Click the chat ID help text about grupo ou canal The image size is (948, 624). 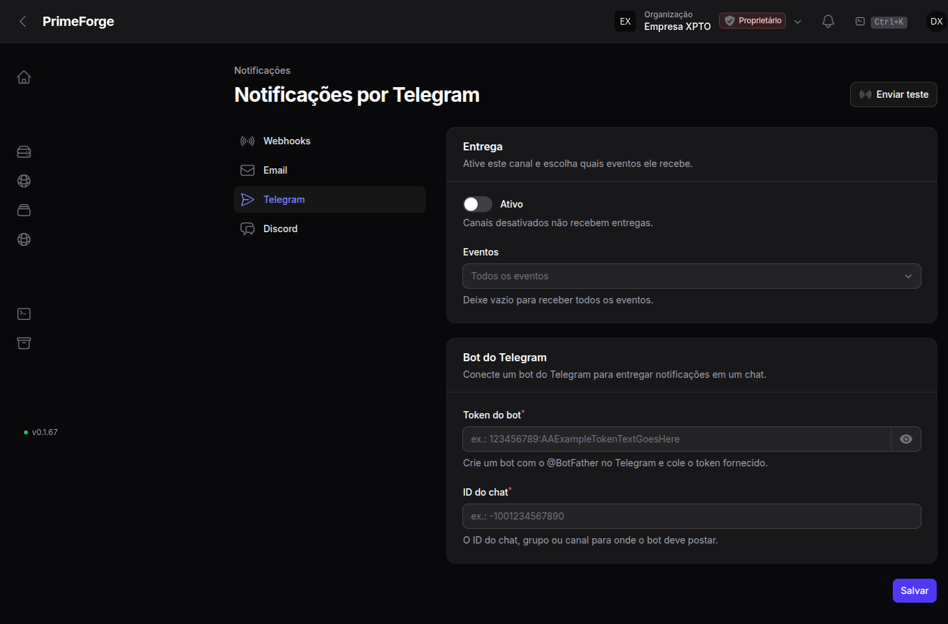(x=590, y=540)
